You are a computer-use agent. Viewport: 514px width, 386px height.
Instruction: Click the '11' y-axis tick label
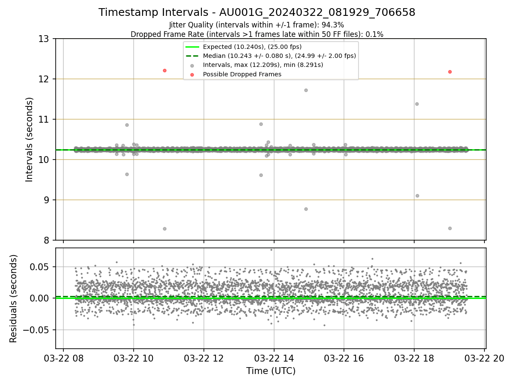[45, 119]
